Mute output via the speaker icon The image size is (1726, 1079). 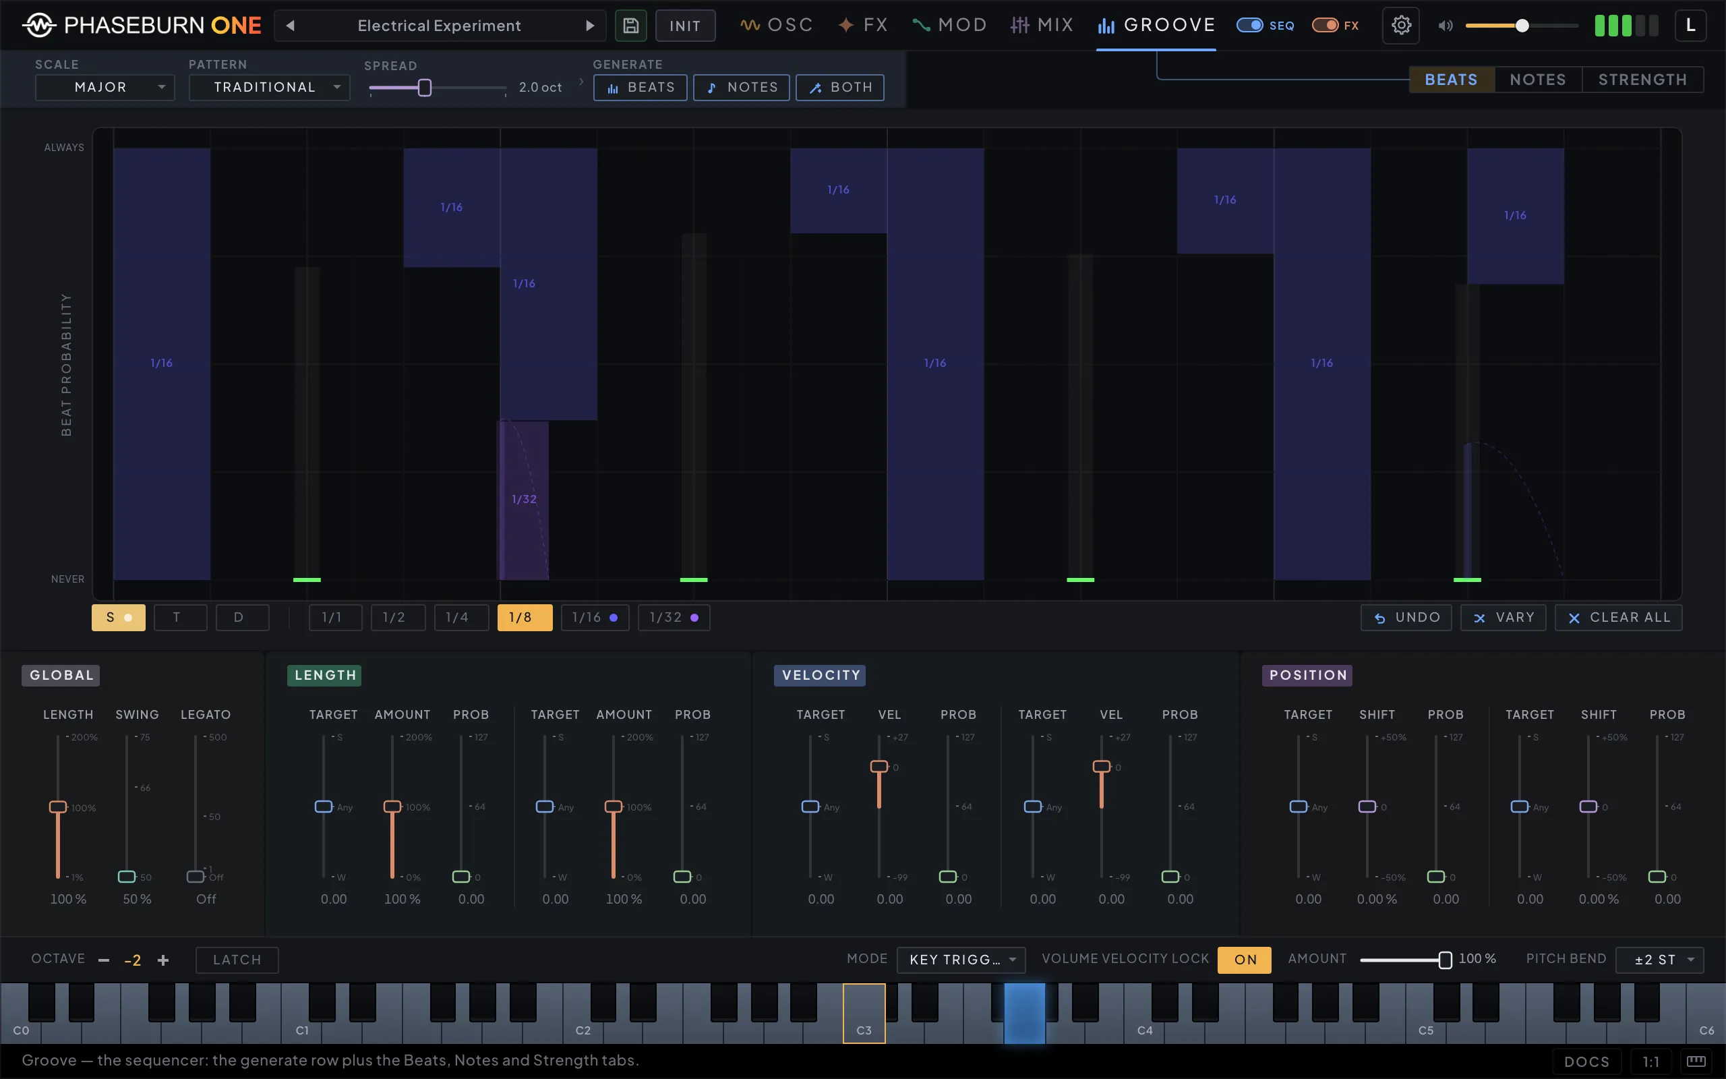coord(1445,26)
